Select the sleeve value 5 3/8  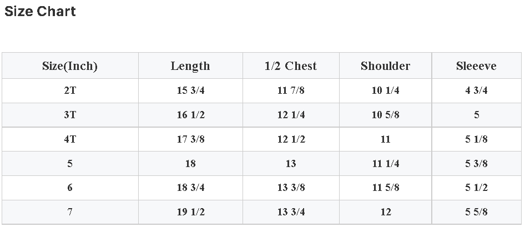[476, 164]
